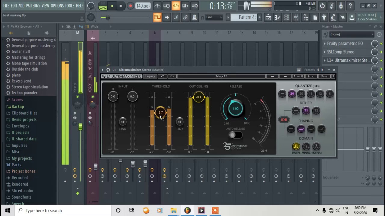Expand SSLComp Stereo slot arrow
Viewport: 385px width, 216px height.
[325, 52]
